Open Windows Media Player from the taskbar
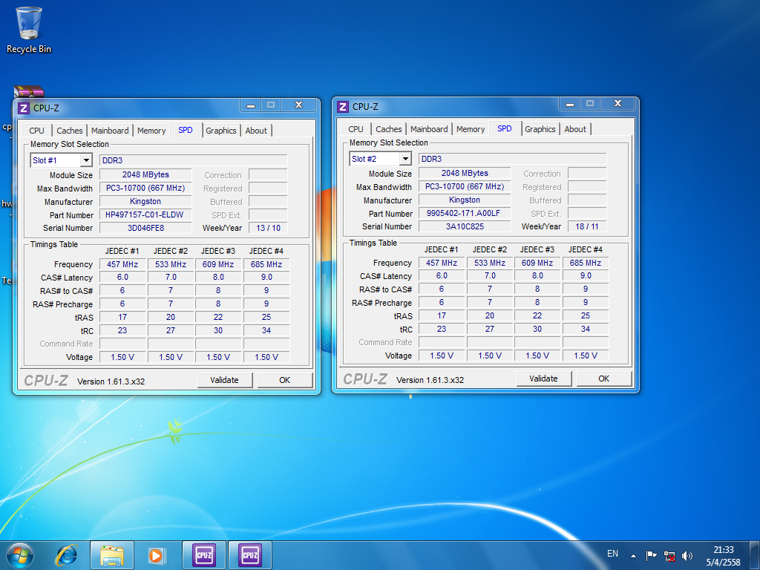 157,554
